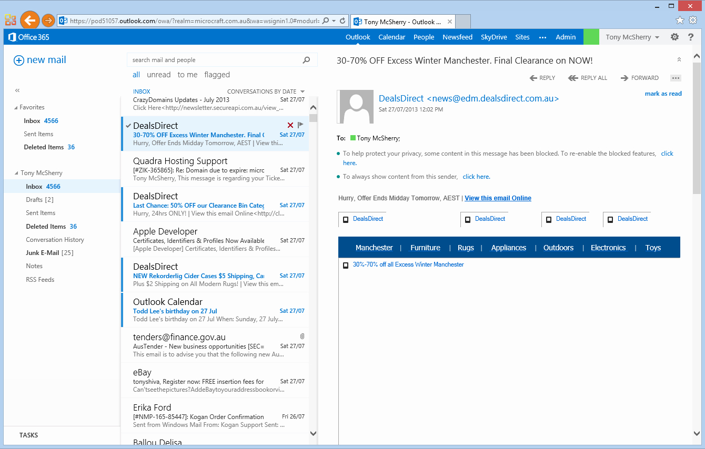This screenshot has height=449, width=705.
Task: Toggle checkmark on selected DealsDirect message
Action: (x=128, y=125)
